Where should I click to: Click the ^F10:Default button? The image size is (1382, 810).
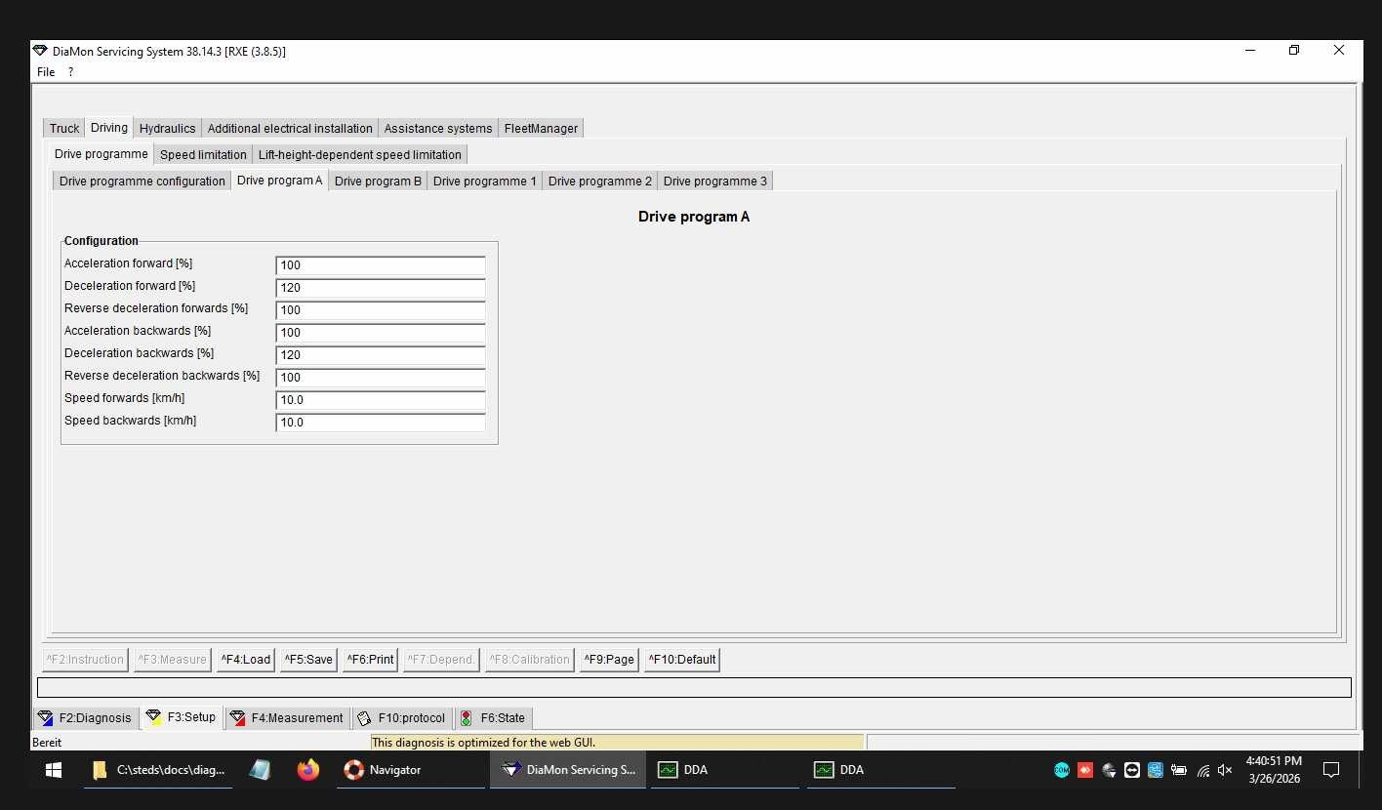[681, 660]
